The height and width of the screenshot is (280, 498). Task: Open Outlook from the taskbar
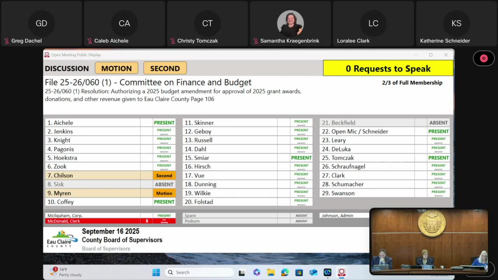point(313,272)
